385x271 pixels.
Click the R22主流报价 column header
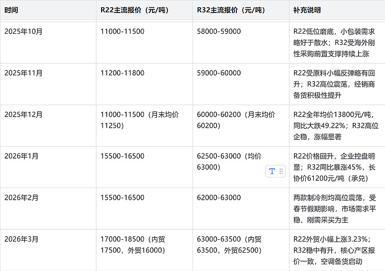pyautogui.click(x=134, y=10)
